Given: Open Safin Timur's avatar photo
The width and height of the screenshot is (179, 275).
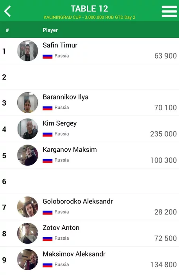Looking at the screenshot, I should pyautogui.click(x=28, y=51).
